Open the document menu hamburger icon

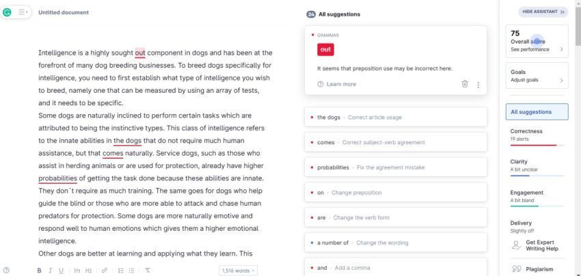pos(23,12)
